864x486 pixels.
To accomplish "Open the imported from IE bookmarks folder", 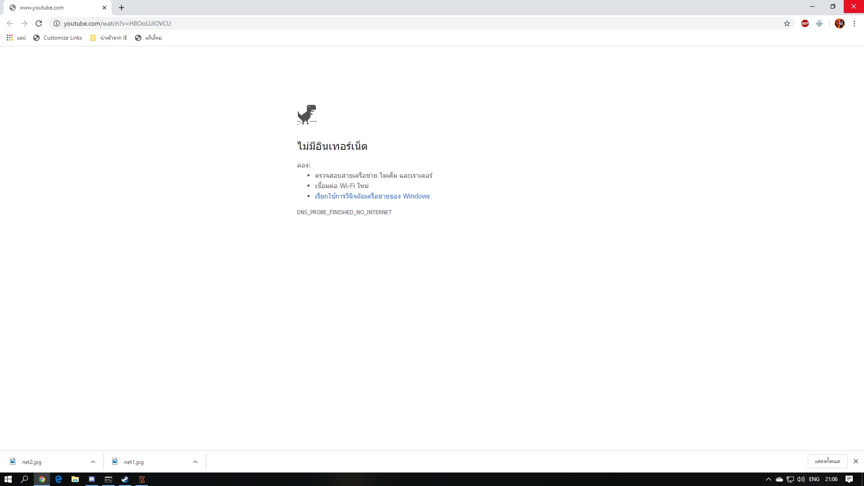I will (x=109, y=38).
